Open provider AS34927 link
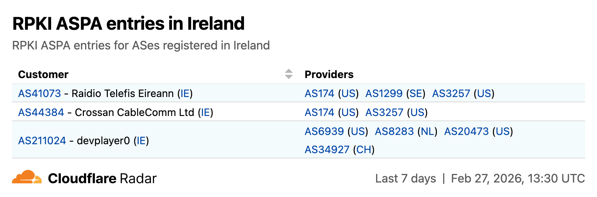597x197 pixels. 327,149
